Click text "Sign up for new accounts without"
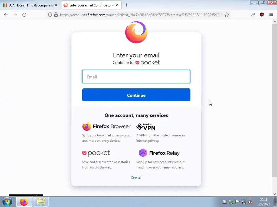The width and height of the screenshot is (277, 207). coord(160,162)
